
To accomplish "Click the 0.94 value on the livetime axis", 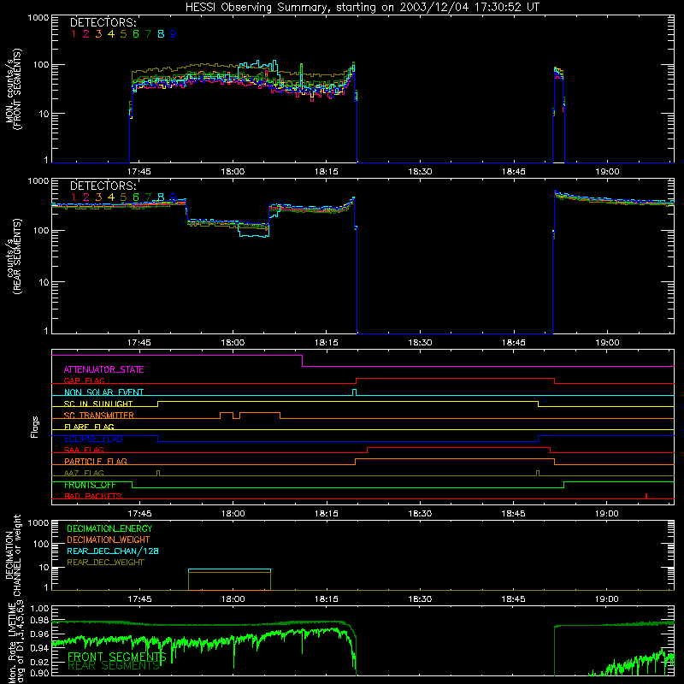I will [x=39, y=648].
